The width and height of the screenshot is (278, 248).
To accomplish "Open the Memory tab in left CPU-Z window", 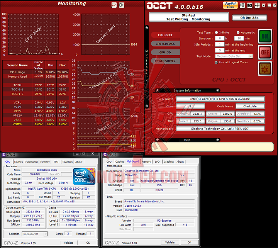I will [45, 162].
